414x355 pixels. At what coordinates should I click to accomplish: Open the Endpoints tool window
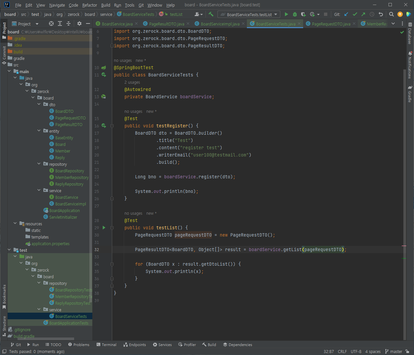pos(135,344)
